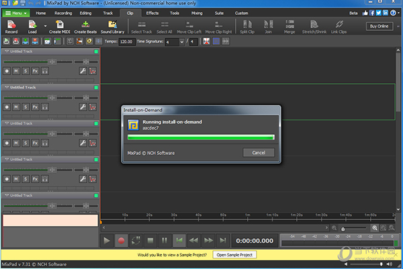
Task: Open the Track tab
Action: tap(108, 13)
